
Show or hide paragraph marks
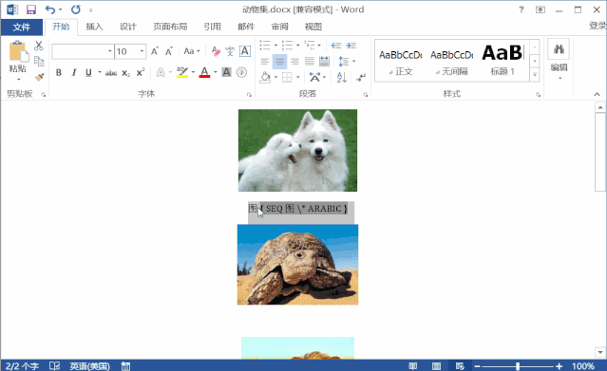click(x=361, y=78)
